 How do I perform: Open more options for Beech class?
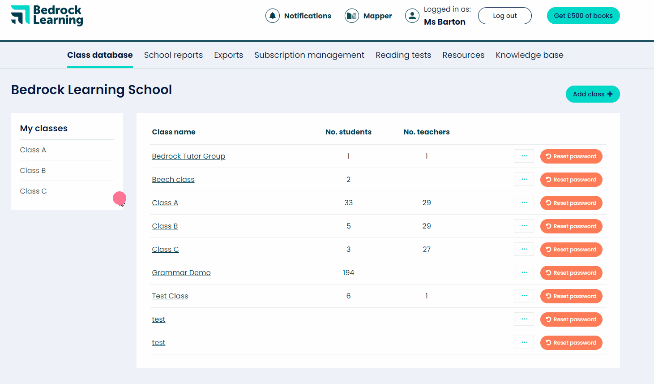(524, 179)
